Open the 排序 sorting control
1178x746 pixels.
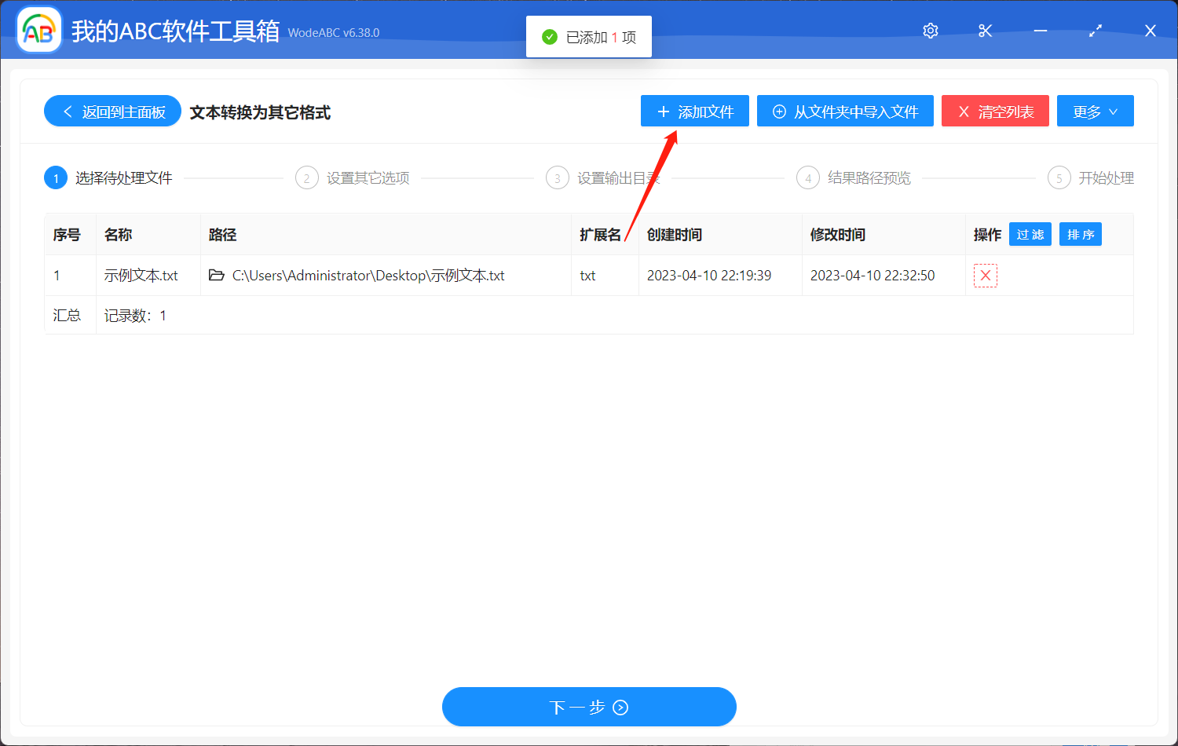(x=1080, y=233)
